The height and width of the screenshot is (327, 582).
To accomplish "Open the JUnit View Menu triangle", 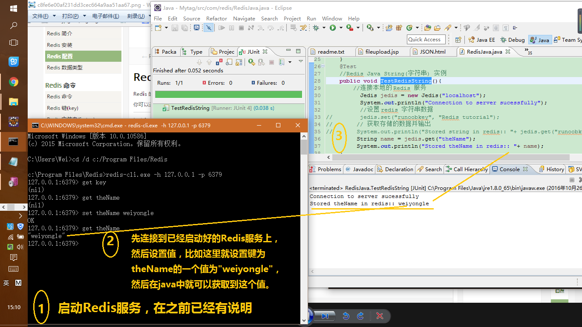I will coord(300,62).
